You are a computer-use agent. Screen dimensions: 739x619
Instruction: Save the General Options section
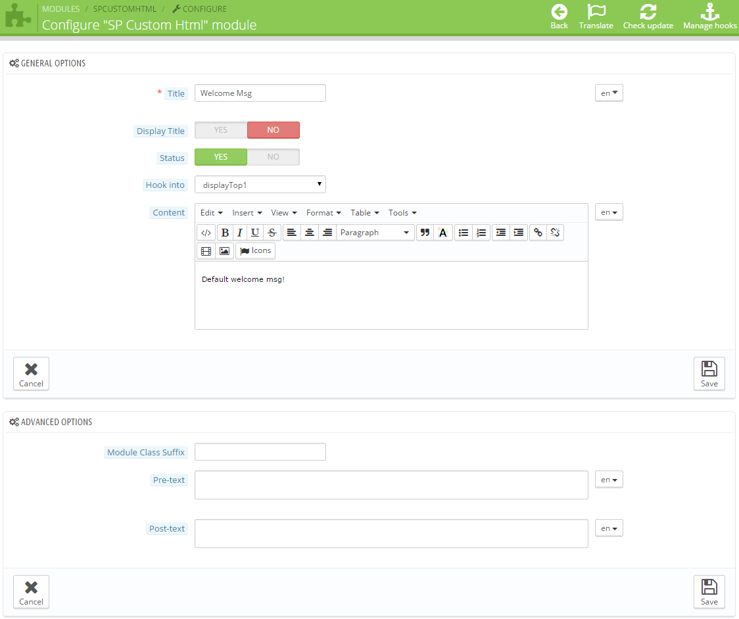(x=709, y=374)
